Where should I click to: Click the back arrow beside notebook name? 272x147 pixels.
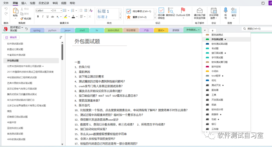pyautogui.click(x=26, y=29)
